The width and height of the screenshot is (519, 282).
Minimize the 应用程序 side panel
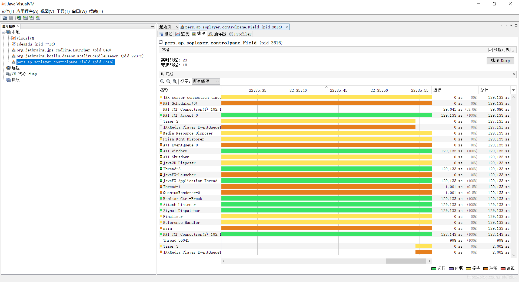point(153,27)
